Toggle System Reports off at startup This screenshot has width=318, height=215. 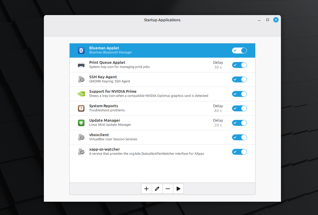point(239,108)
